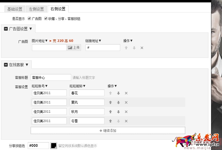Uncheck 收藏、分享、客服按钮 checkbox
Image resolution: width=222 pixels, height=150 pixels.
click(x=46, y=19)
